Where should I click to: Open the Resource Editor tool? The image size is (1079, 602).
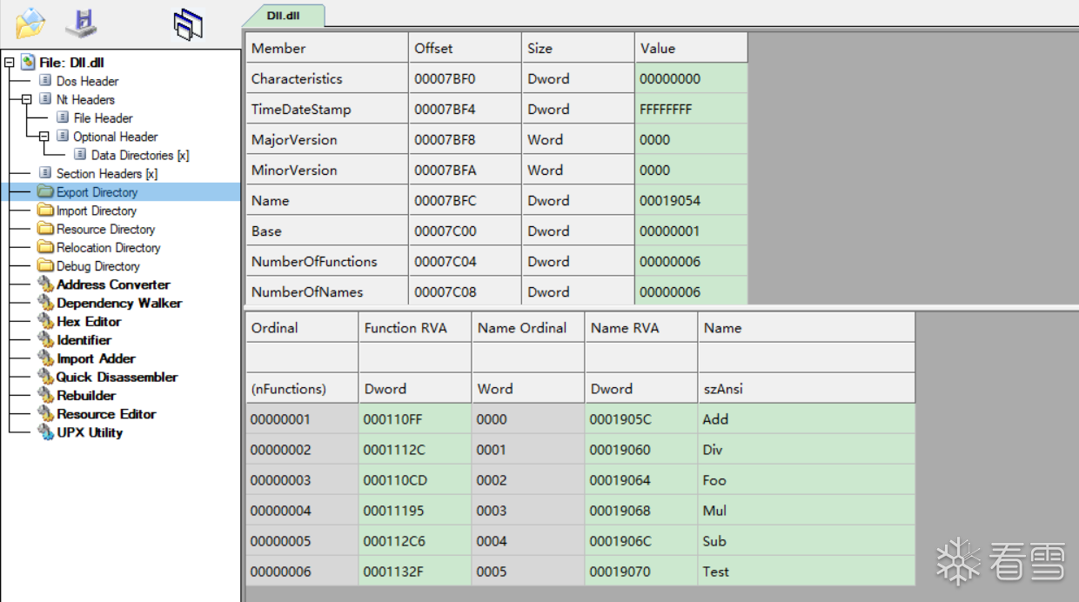pos(106,414)
